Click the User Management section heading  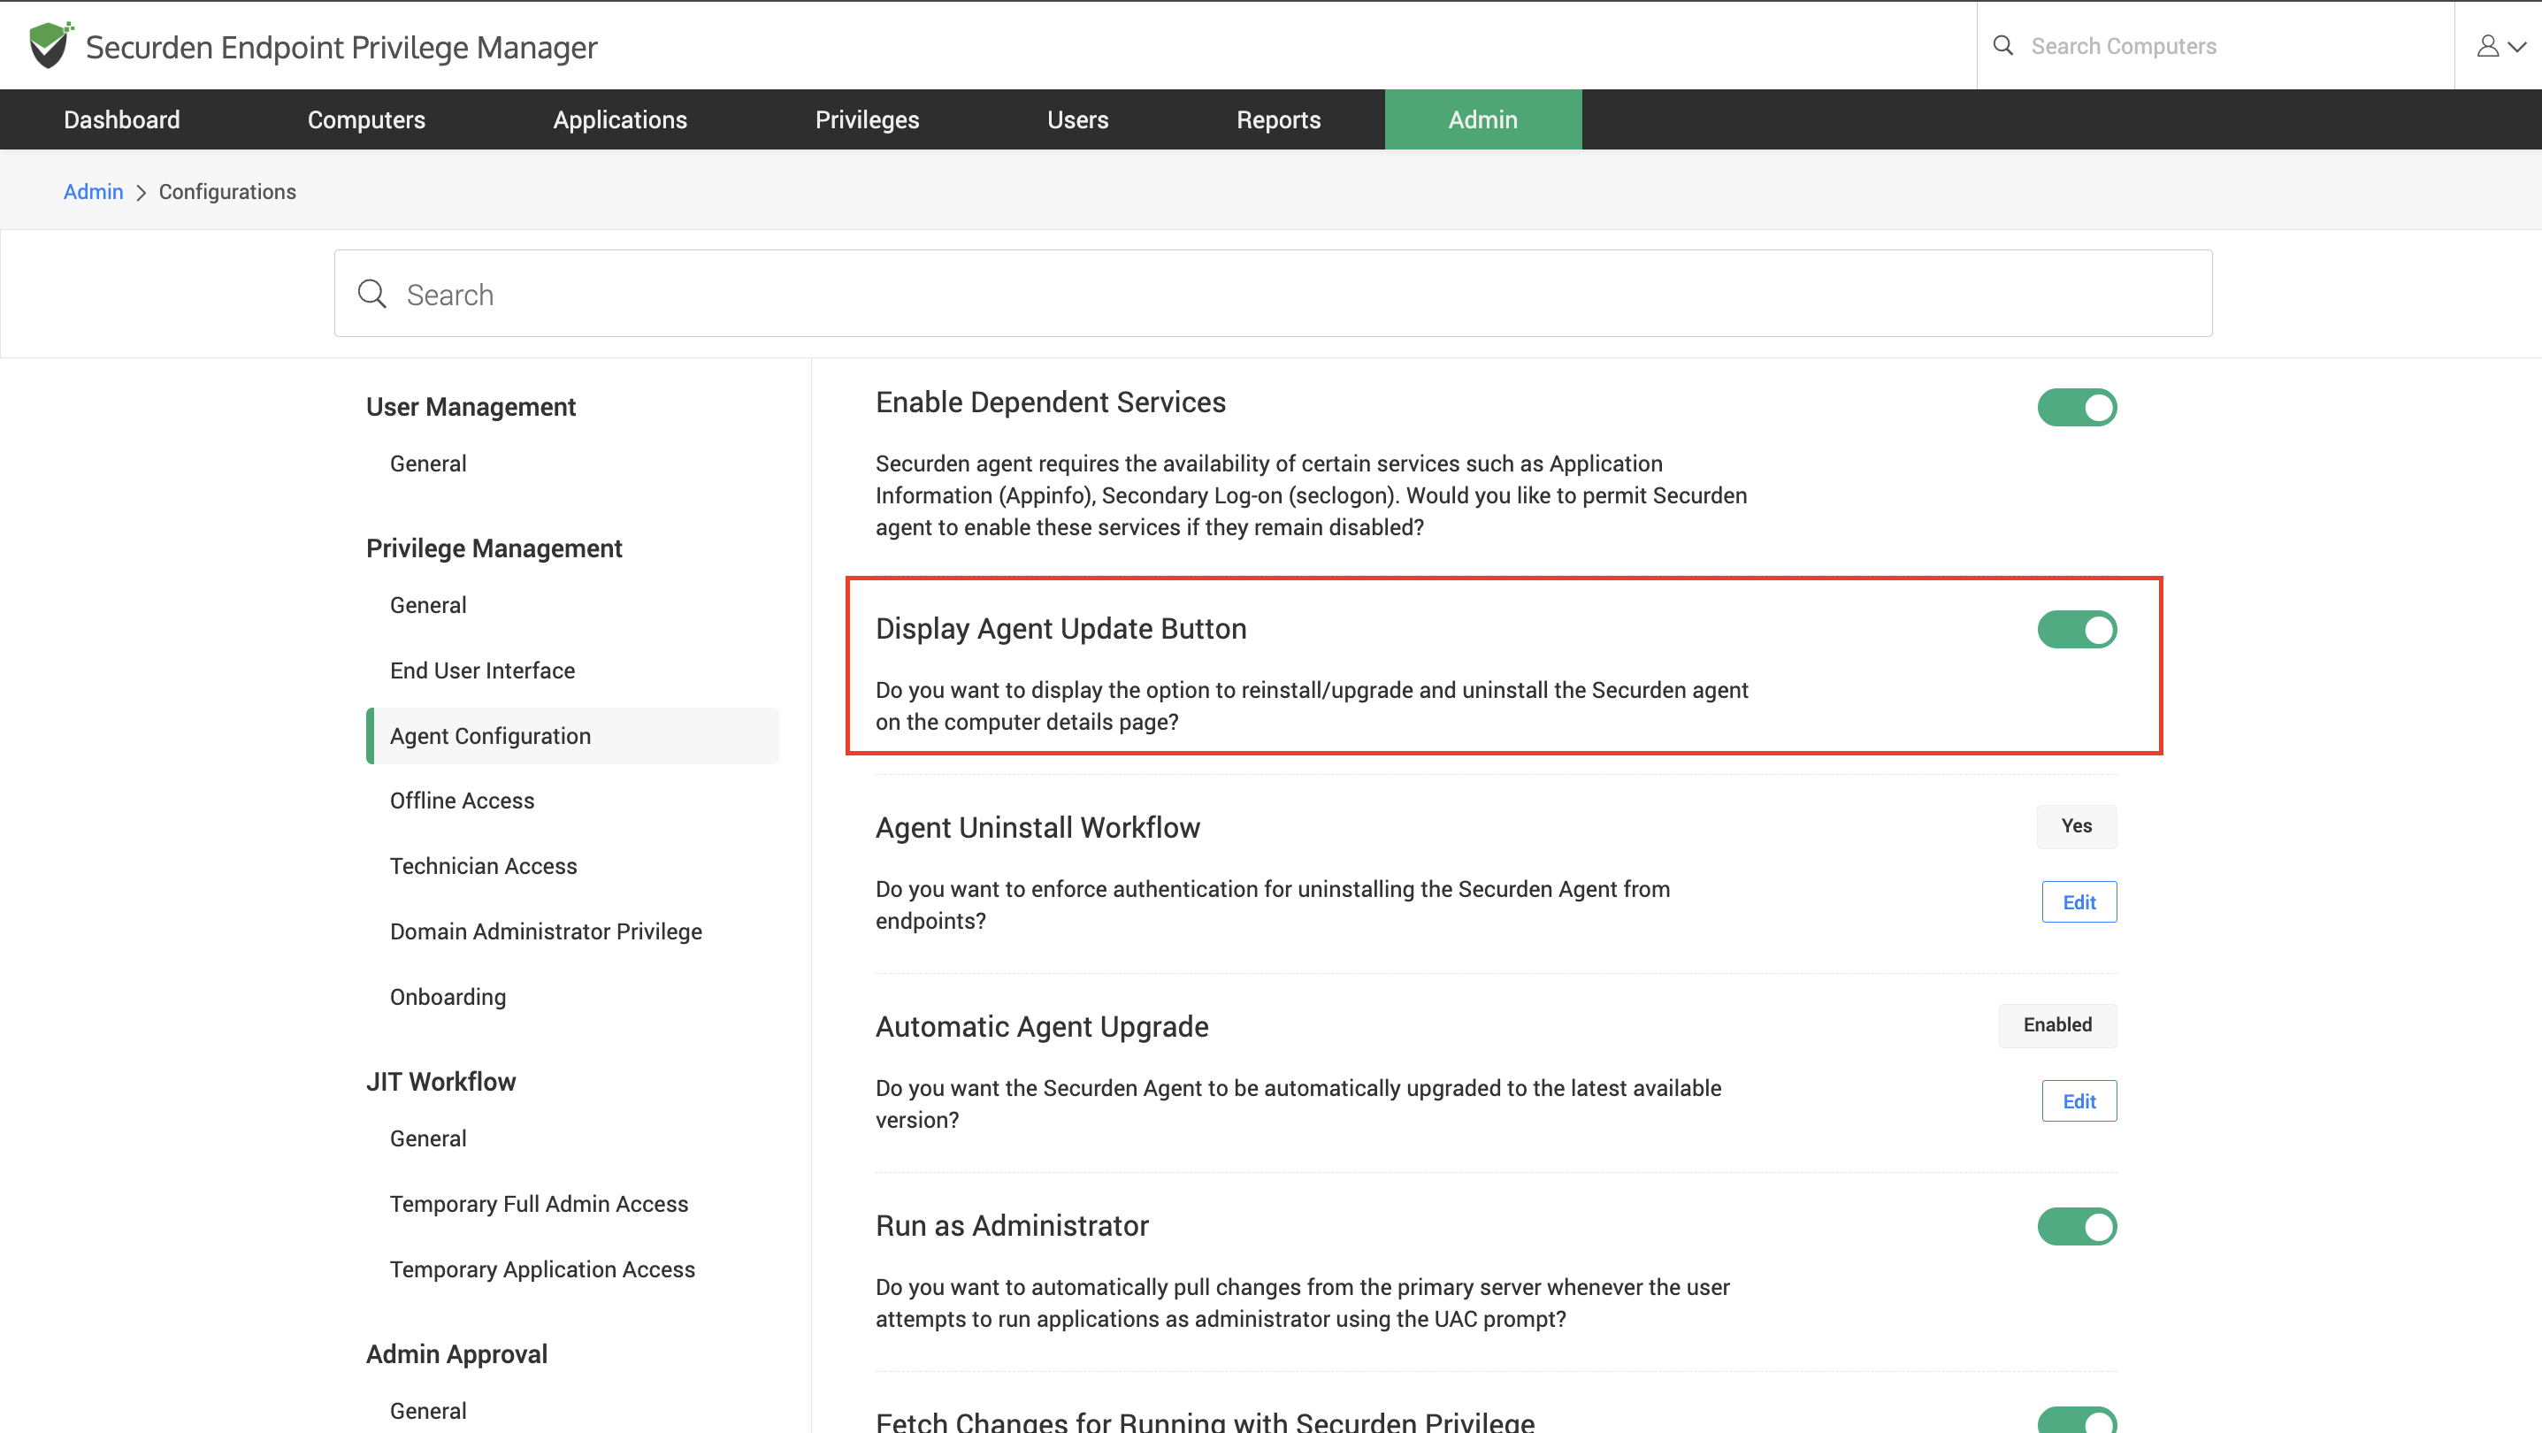click(471, 408)
